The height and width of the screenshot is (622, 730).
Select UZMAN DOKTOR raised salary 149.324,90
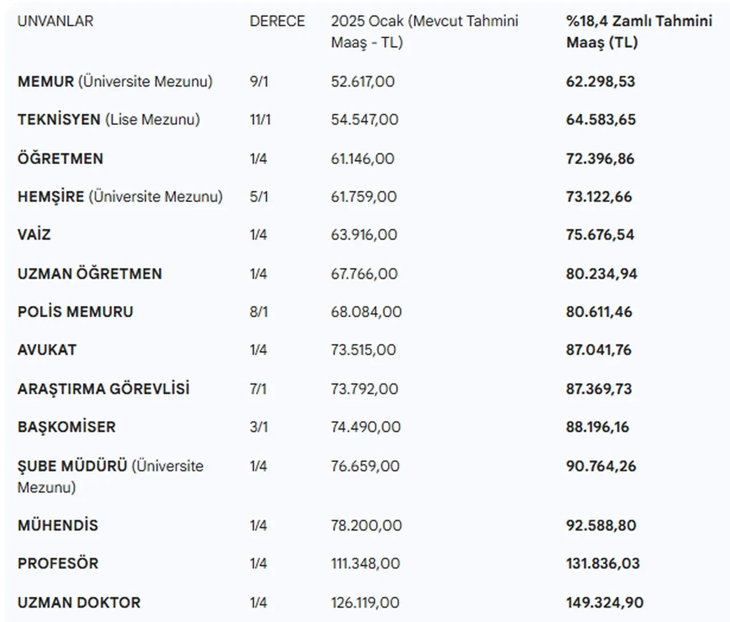click(605, 603)
